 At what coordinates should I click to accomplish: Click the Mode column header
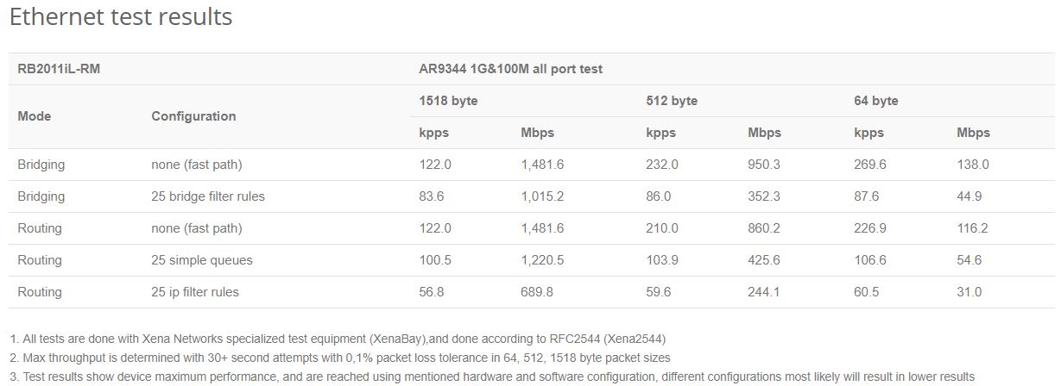(x=35, y=116)
